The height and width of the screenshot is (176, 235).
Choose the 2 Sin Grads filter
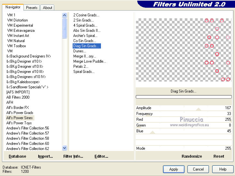coord(84,20)
